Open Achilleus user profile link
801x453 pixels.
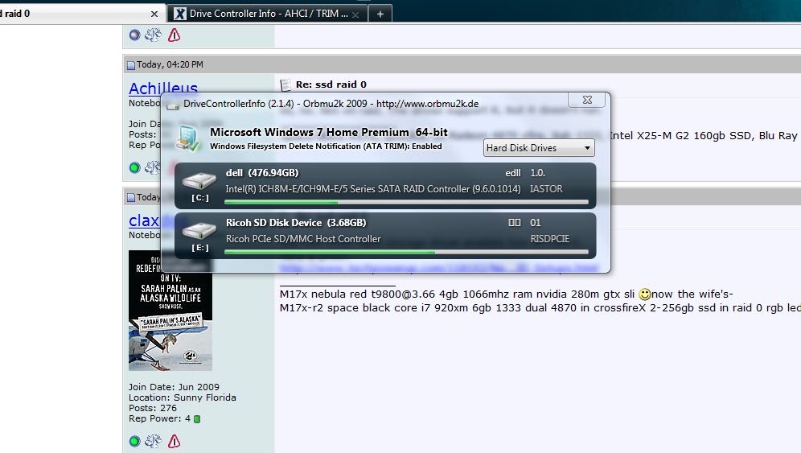click(x=163, y=88)
